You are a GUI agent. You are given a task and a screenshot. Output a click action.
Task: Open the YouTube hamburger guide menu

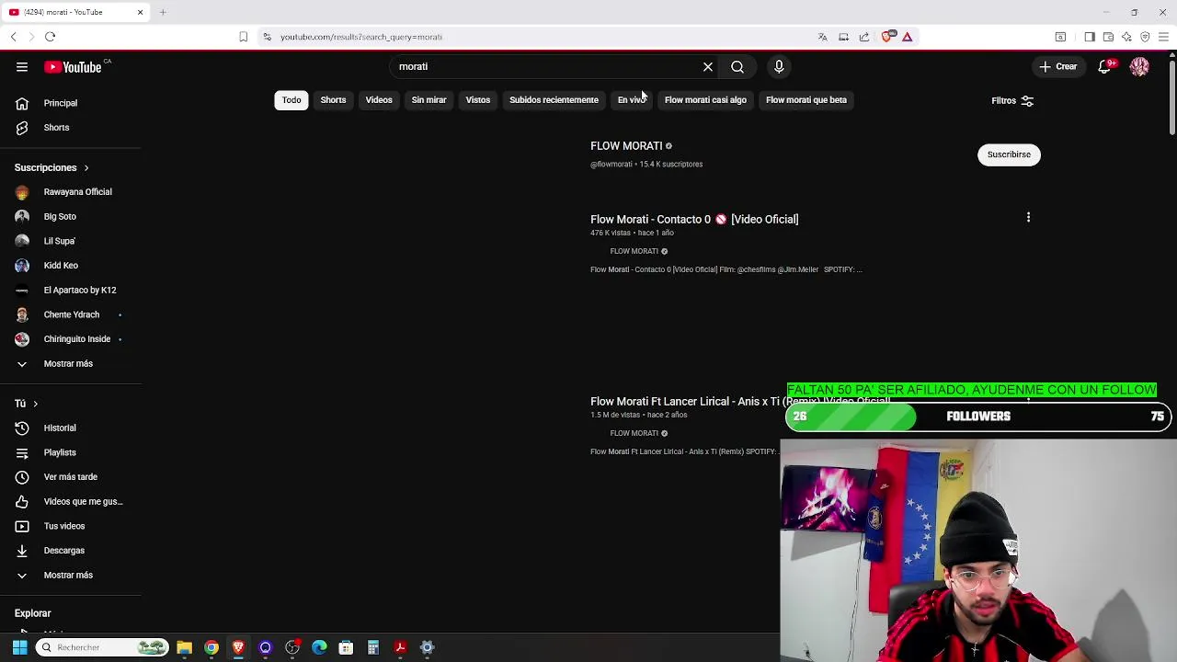tap(21, 67)
